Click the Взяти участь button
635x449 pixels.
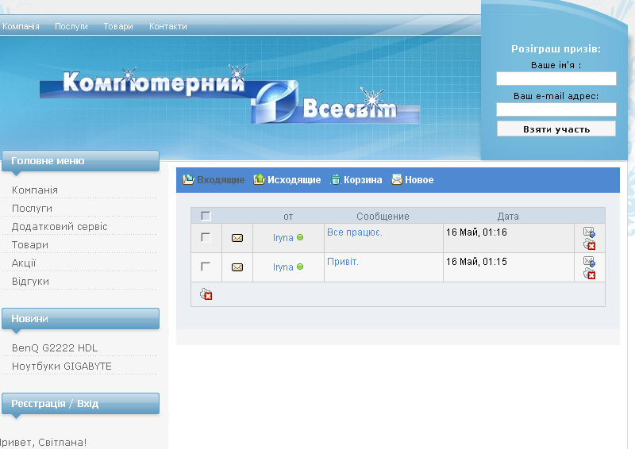click(x=556, y=129)
